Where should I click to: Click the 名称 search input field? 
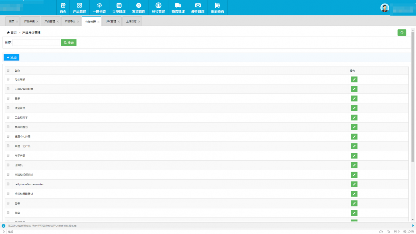point(36,43)
